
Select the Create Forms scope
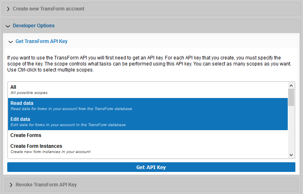coord(148,135)
